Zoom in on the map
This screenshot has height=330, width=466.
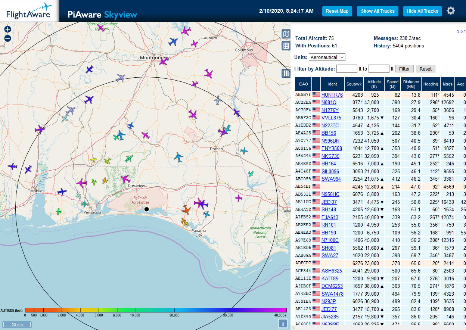pos(7,29)
